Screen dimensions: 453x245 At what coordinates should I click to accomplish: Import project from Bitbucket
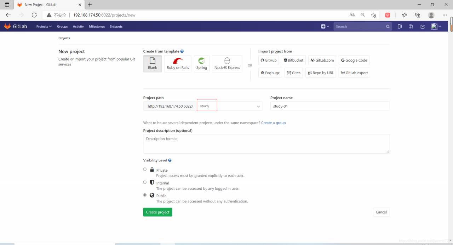(294, 60)
